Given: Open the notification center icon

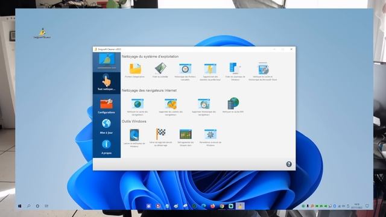Looking at the screenshot, I should (x=367, y=206).
